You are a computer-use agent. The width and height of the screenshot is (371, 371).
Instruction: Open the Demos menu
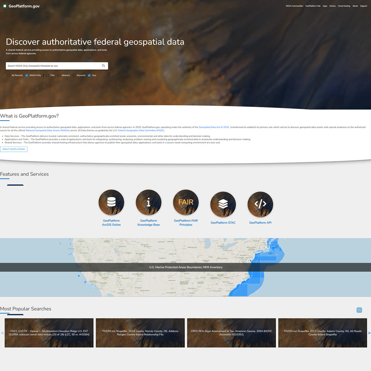(332, 6)
